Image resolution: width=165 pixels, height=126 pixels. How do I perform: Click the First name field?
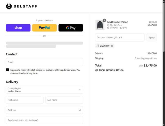point(25,100)
